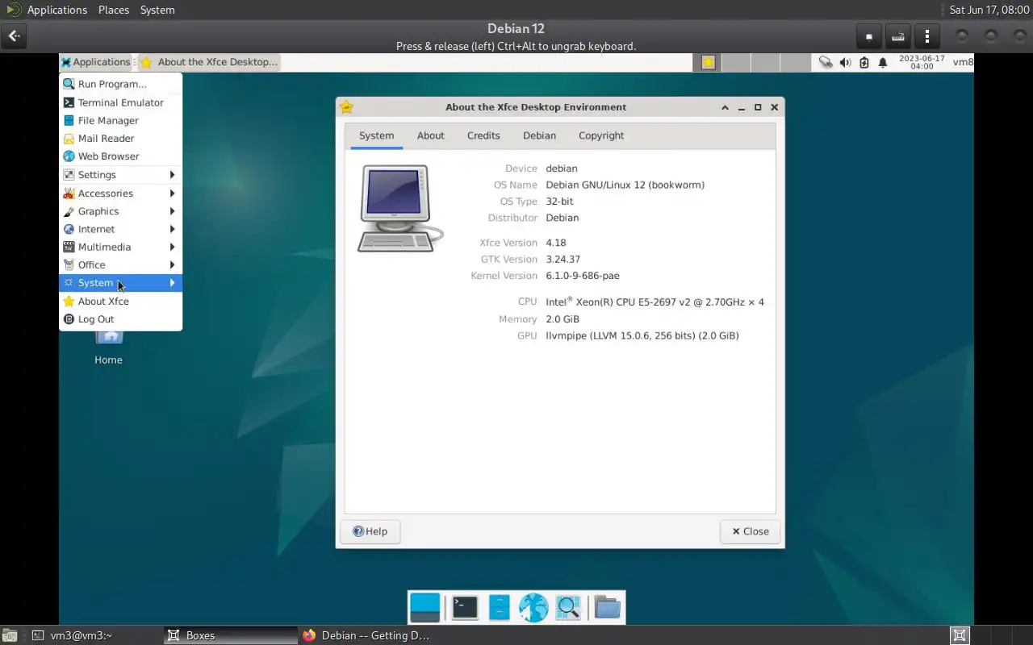1033x645 pixels.
Task: Open the Home folder dock icon
Action: pos(608,608)
